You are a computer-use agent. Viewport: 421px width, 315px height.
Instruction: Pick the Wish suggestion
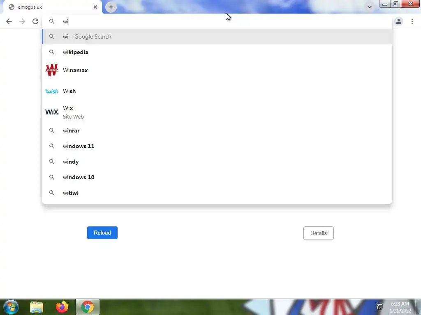217,91
